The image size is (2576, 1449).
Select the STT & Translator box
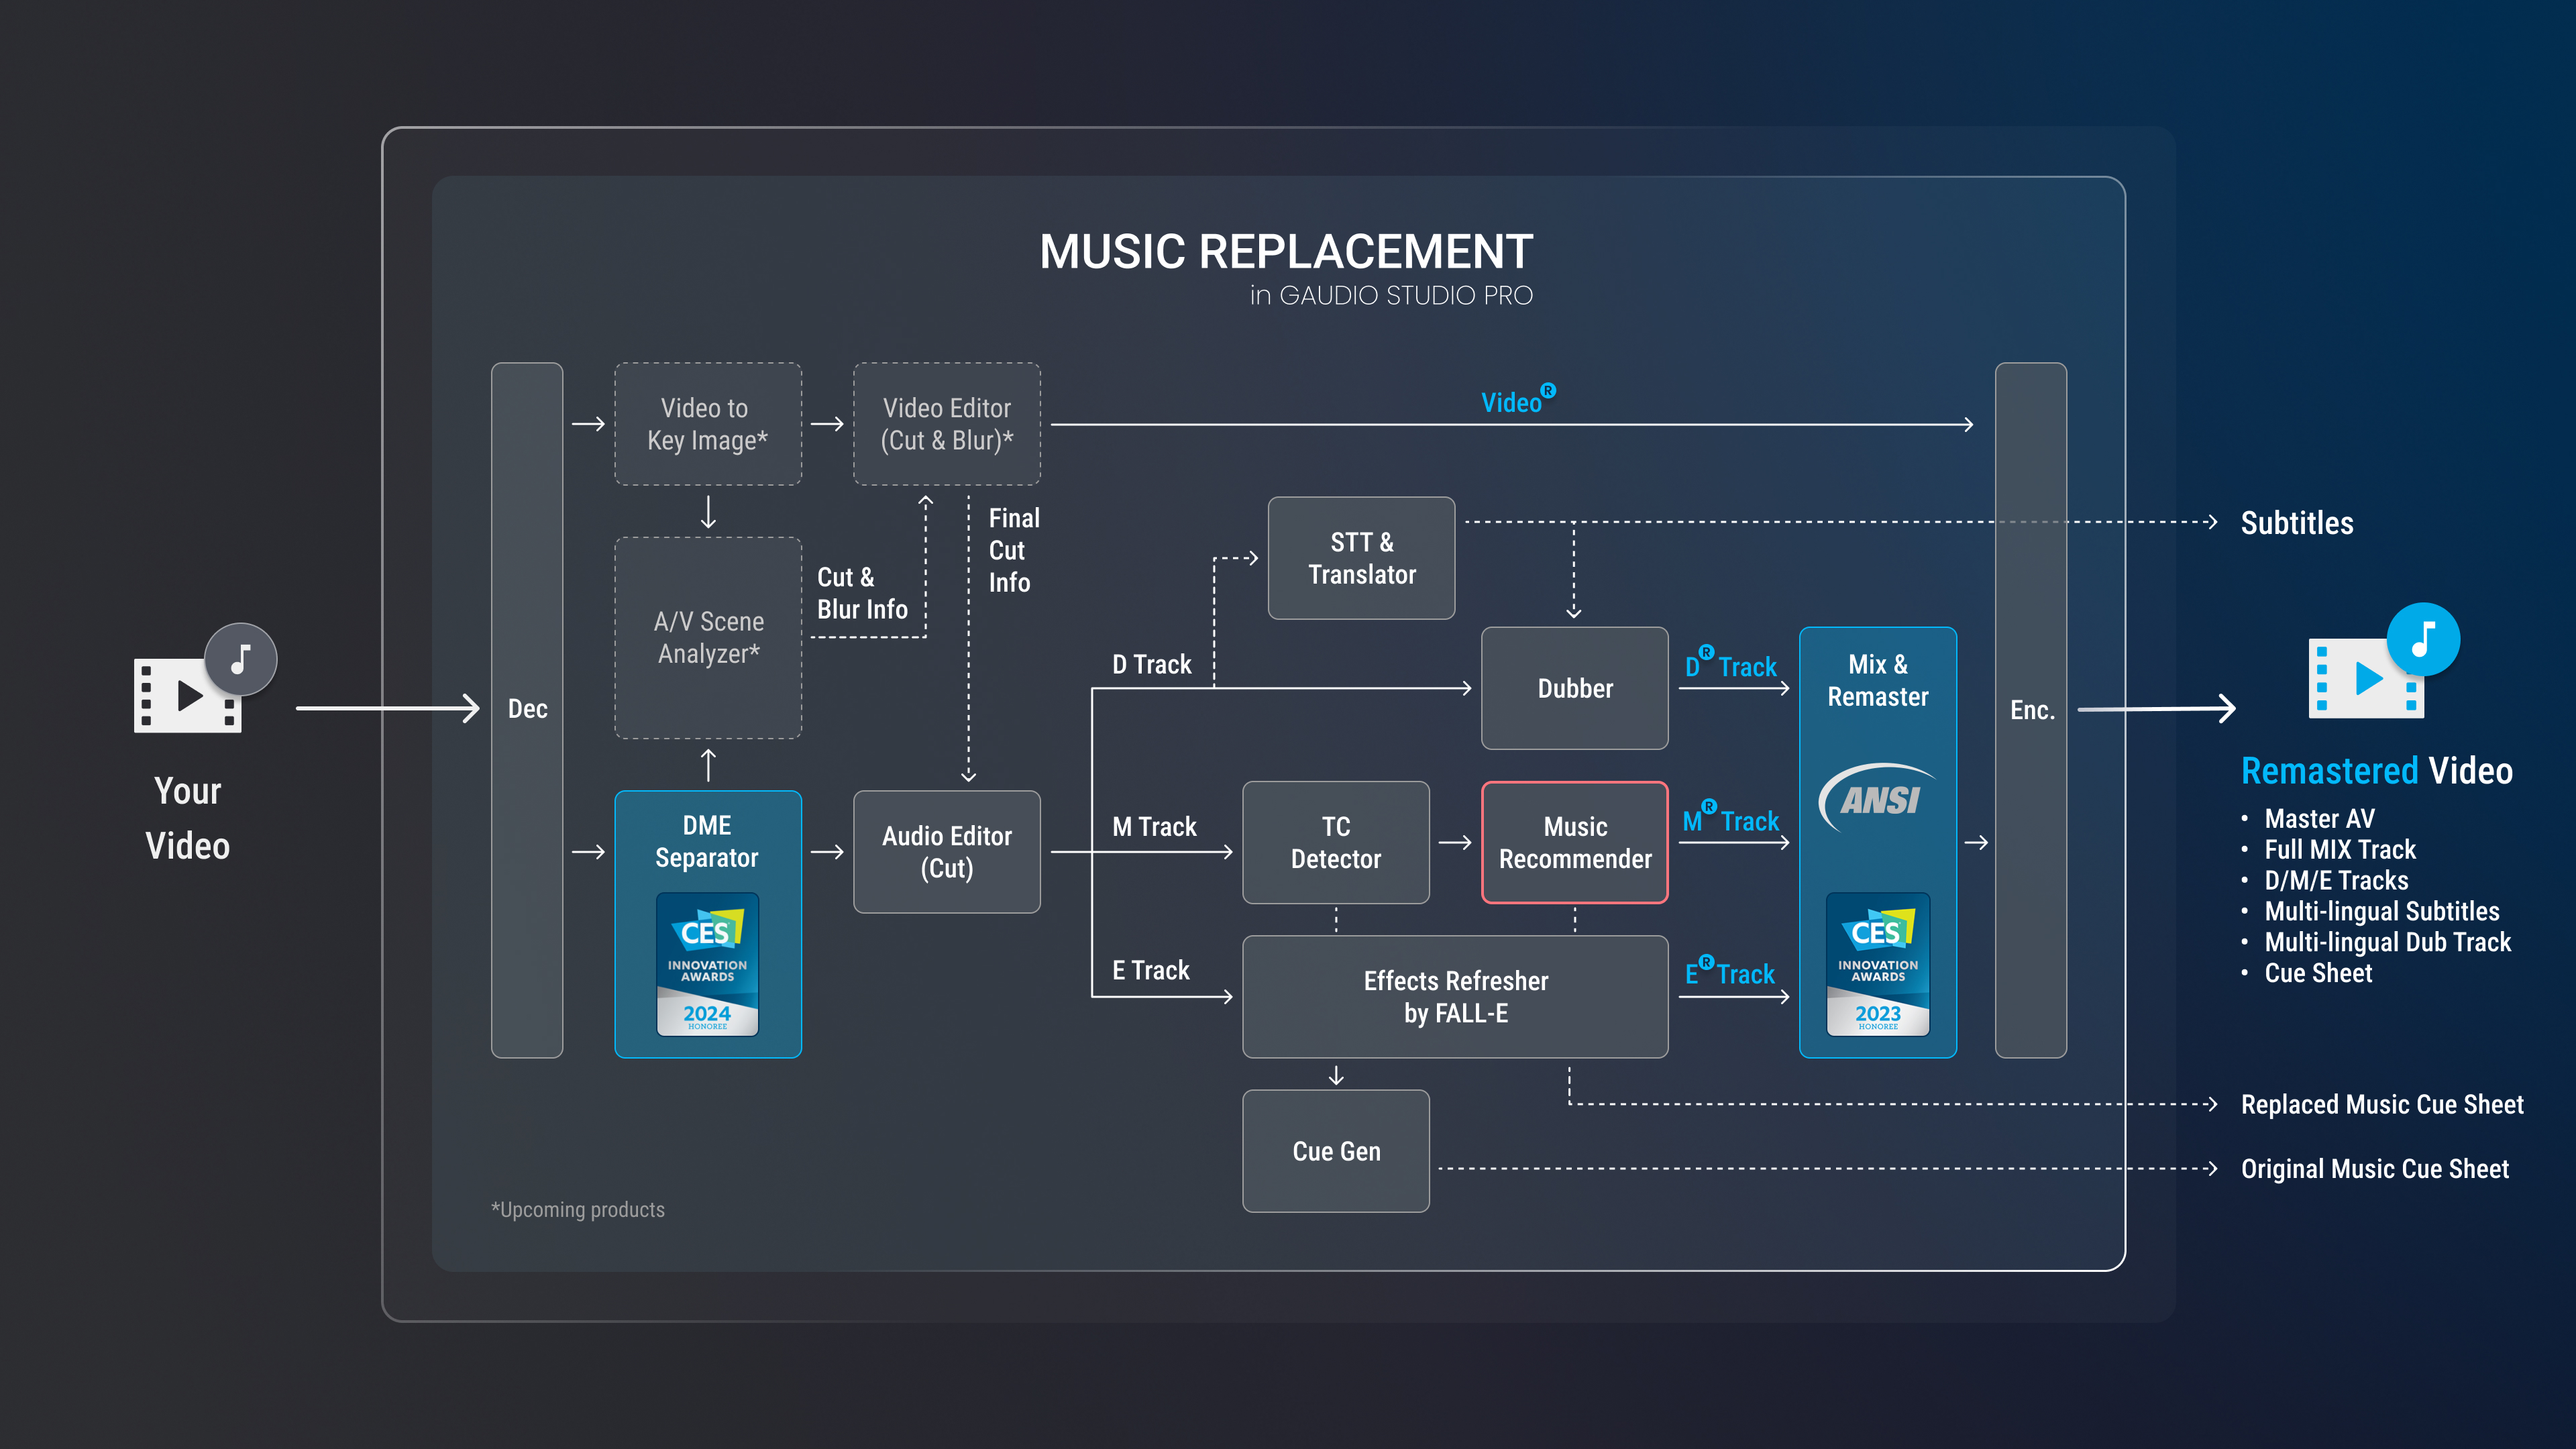[1361, 558]
